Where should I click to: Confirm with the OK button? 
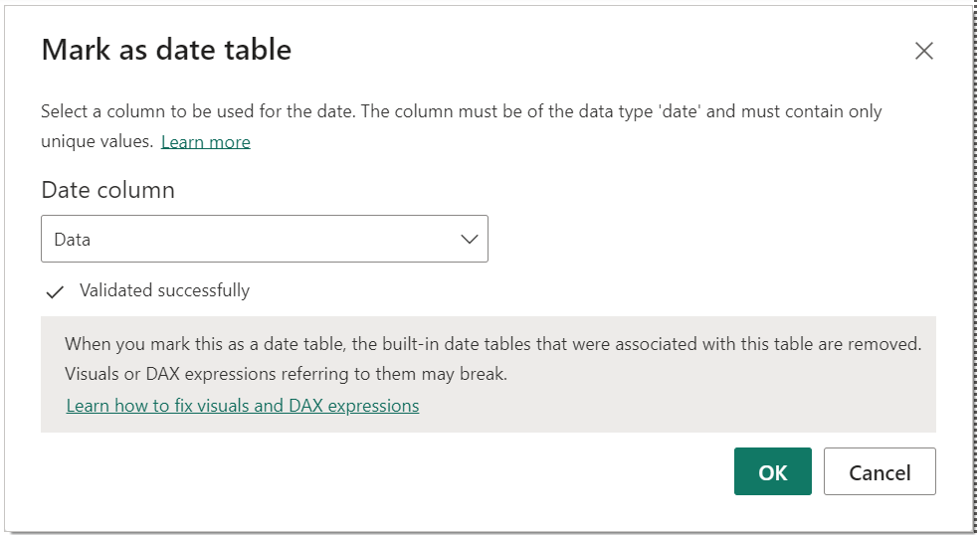tap(773, 471)
